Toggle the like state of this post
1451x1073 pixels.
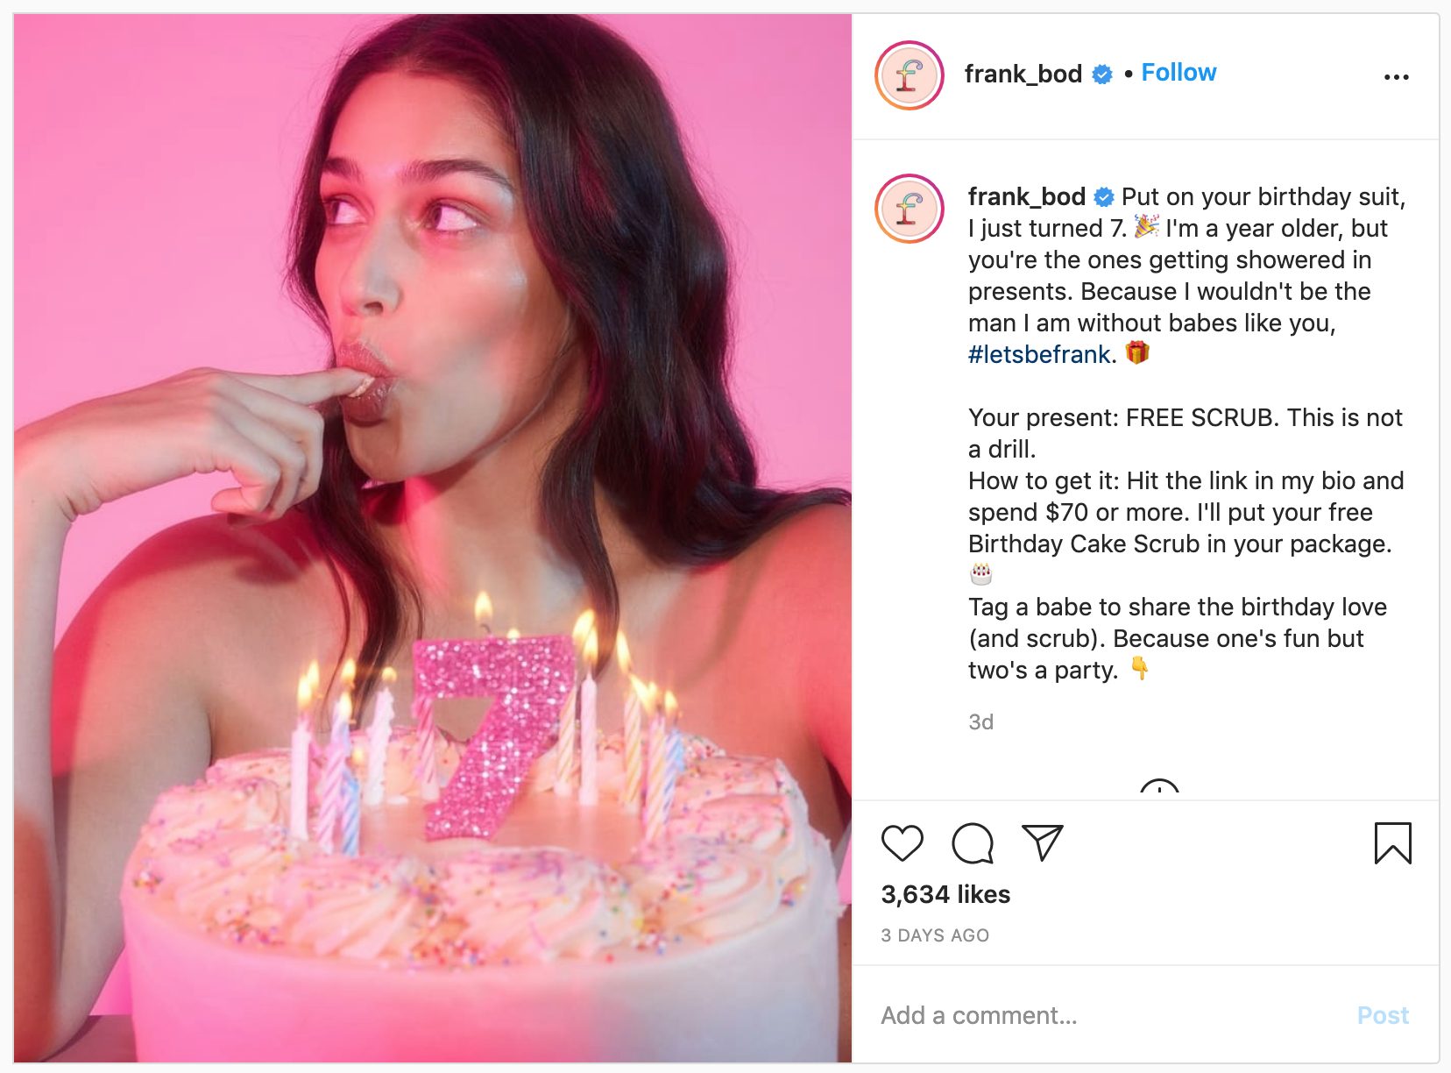[x=904, y=844]
